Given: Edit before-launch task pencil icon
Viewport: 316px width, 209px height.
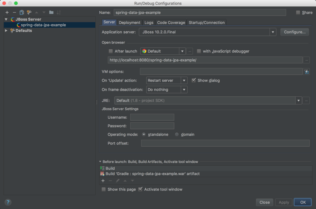Looking at the screenshot, I should click(118, 181).
